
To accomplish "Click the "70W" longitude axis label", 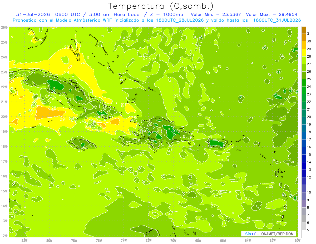I will pos(173,240).
